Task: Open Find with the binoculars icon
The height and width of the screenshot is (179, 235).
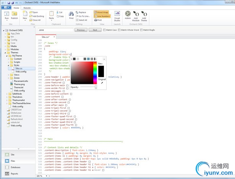Action: coord(71,14)
